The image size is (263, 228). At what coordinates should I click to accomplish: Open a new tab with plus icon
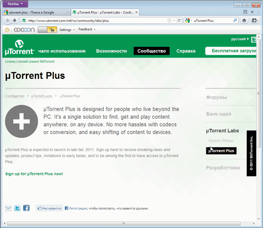point(252,12)
